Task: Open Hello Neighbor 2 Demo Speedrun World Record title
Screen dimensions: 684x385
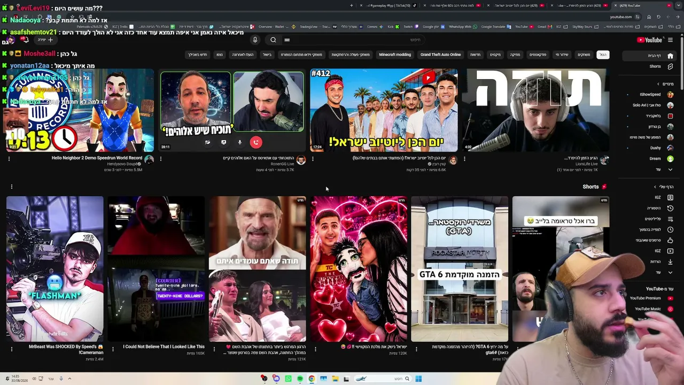Action: pyautogui.click(x=97, y=158)
